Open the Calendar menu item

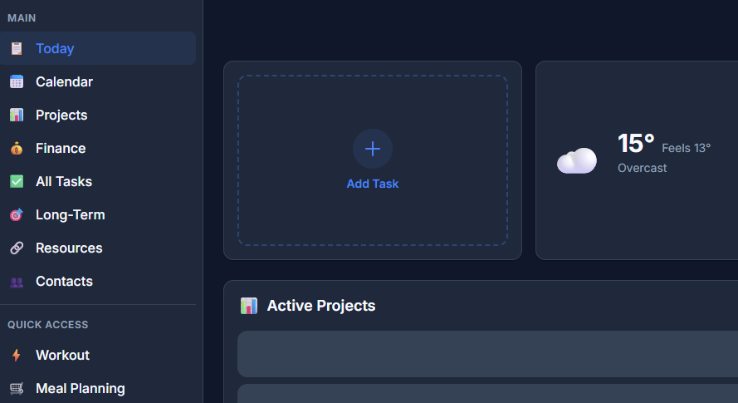click(64, 81)
